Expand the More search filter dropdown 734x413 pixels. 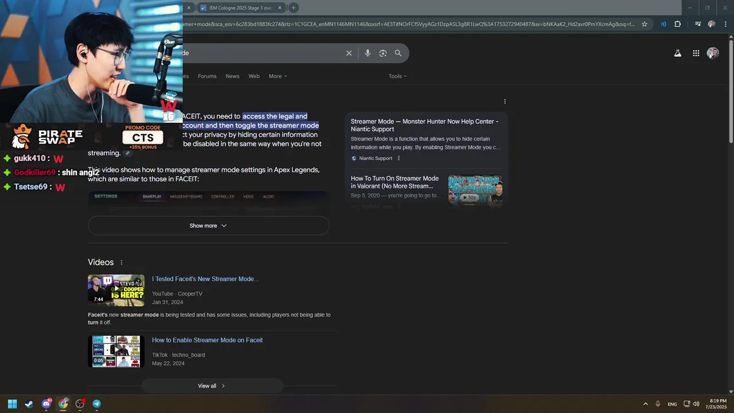[x=278, y=76]
